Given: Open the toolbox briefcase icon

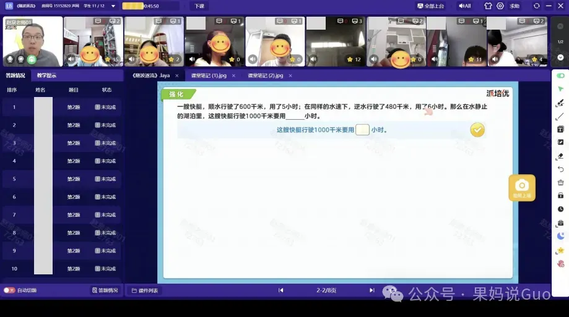Looking at the screenshot, I should pos(561,223).
